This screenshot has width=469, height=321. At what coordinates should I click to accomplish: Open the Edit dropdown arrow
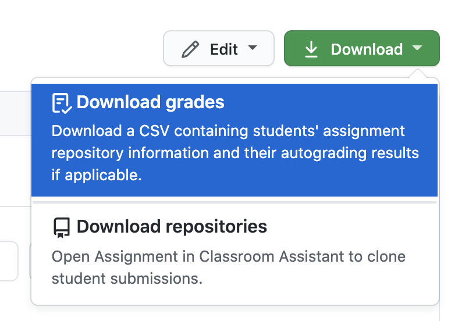253,48
